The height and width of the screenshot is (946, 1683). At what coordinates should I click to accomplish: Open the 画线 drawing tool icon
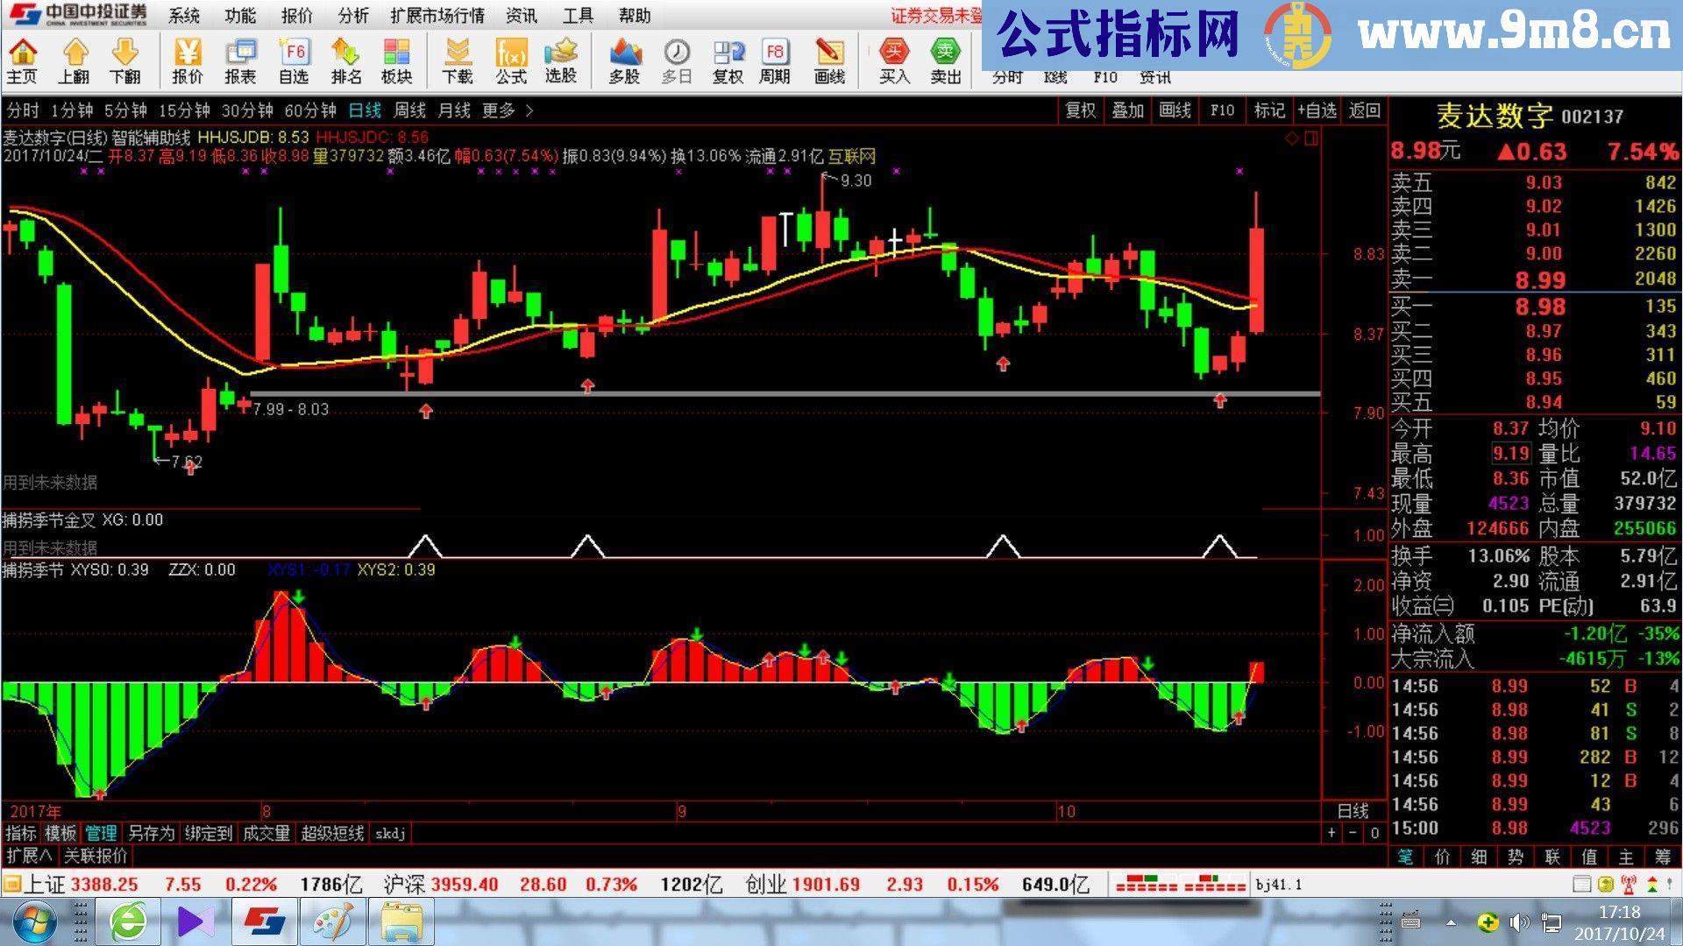(x=829, y=60)
